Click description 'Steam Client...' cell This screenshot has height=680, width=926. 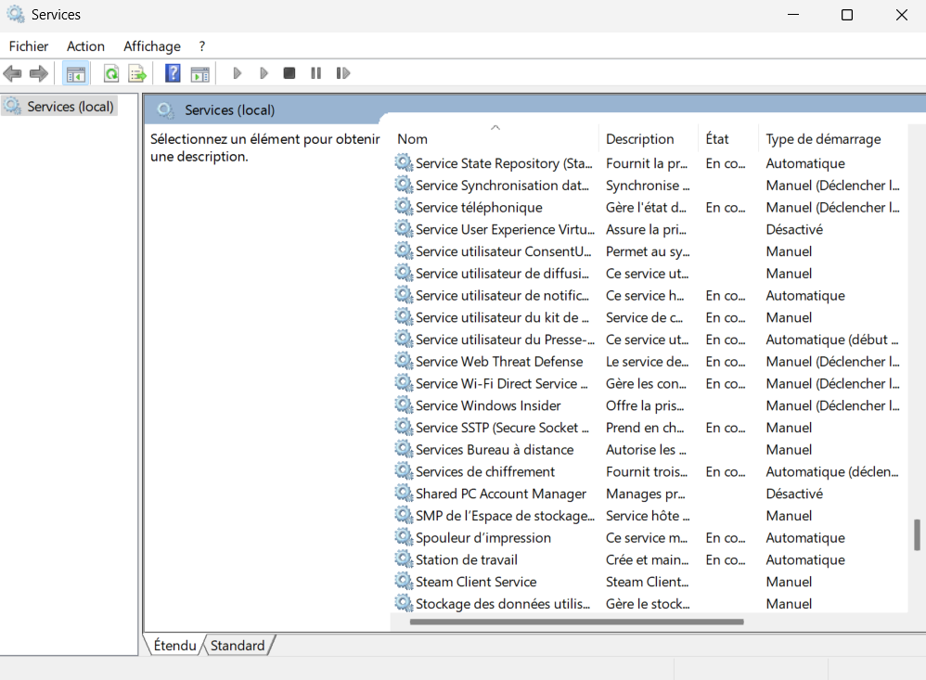[648, 582]
